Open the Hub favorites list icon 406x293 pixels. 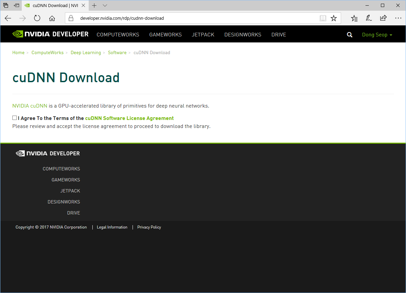[354, 18]
